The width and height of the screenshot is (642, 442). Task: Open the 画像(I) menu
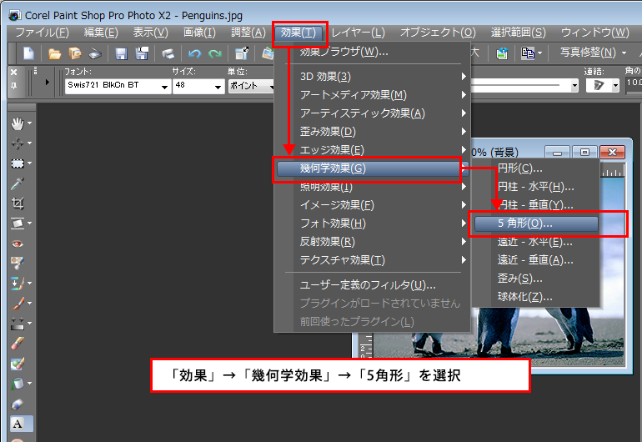click(199, 33)
